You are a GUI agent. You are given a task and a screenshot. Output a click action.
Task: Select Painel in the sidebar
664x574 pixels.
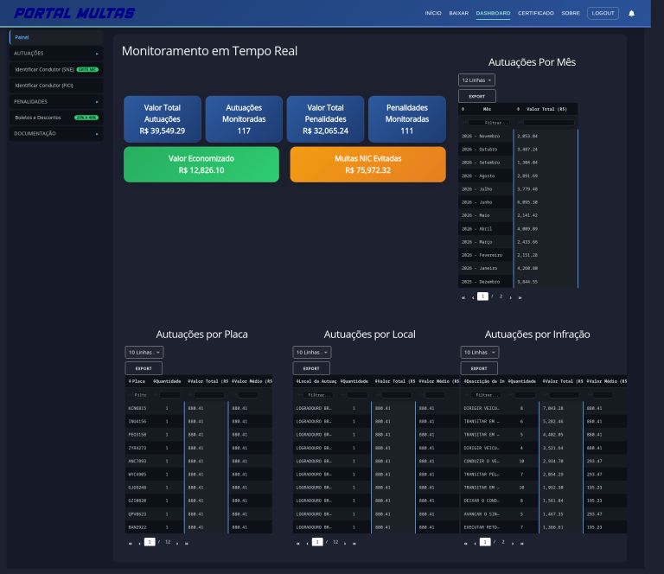tap(56, 37)
